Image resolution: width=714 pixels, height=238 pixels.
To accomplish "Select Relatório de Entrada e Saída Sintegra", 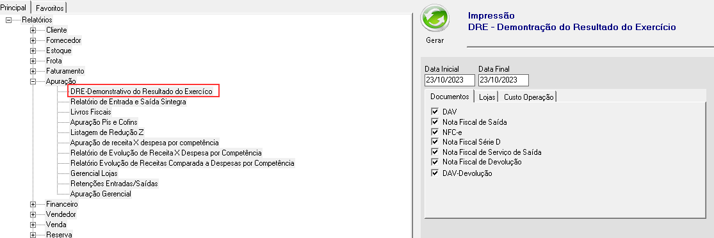I will [128, 102].
